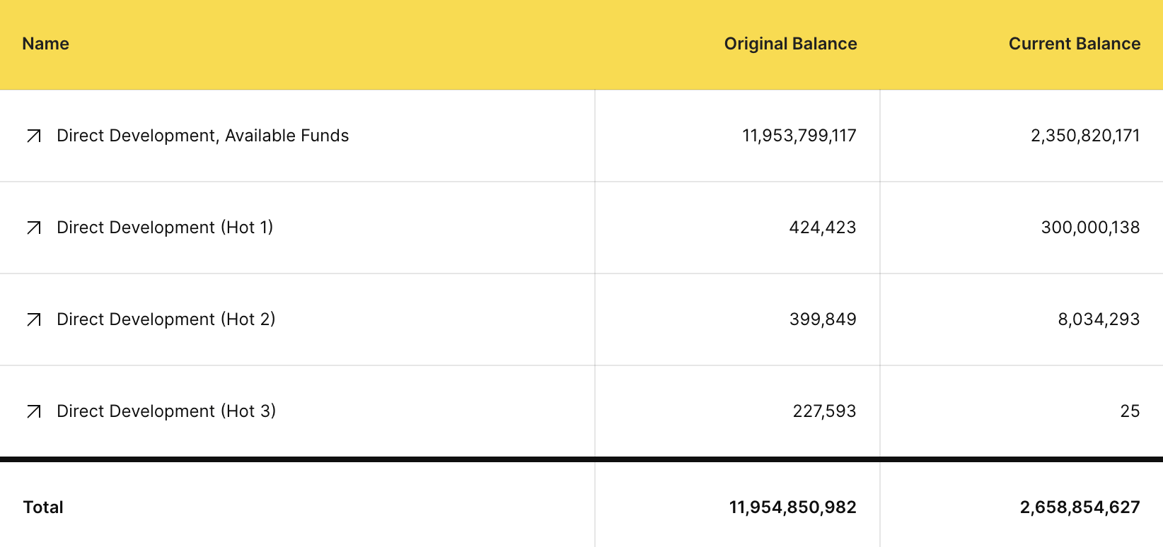This screenshot has width=1163, height=547.
Task: Select current balance value 2,350,820,171
Action: (x=1084, y=136)
